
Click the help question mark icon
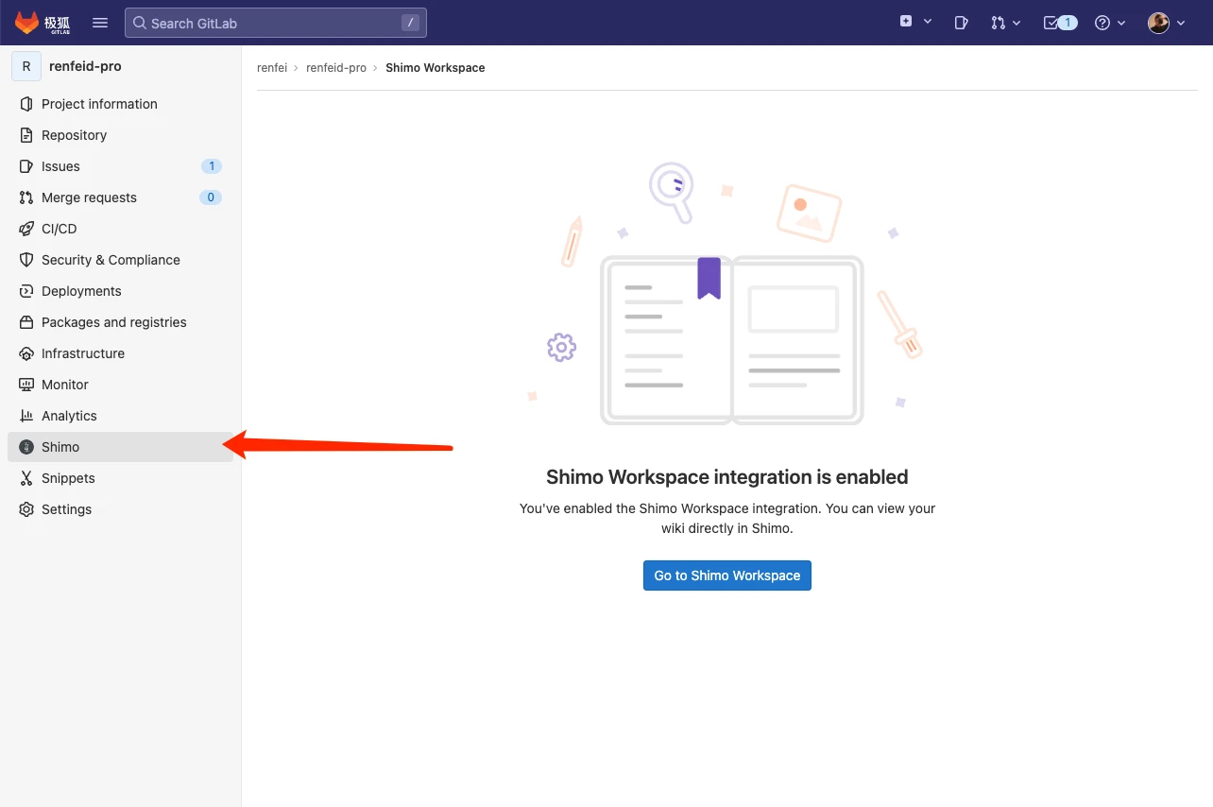point(1102,23)
